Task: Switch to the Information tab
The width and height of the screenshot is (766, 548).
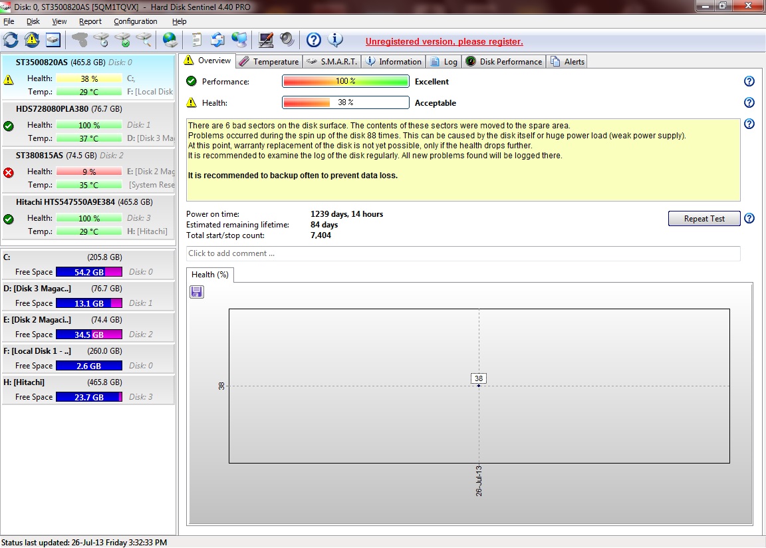Action: [393, 62]
